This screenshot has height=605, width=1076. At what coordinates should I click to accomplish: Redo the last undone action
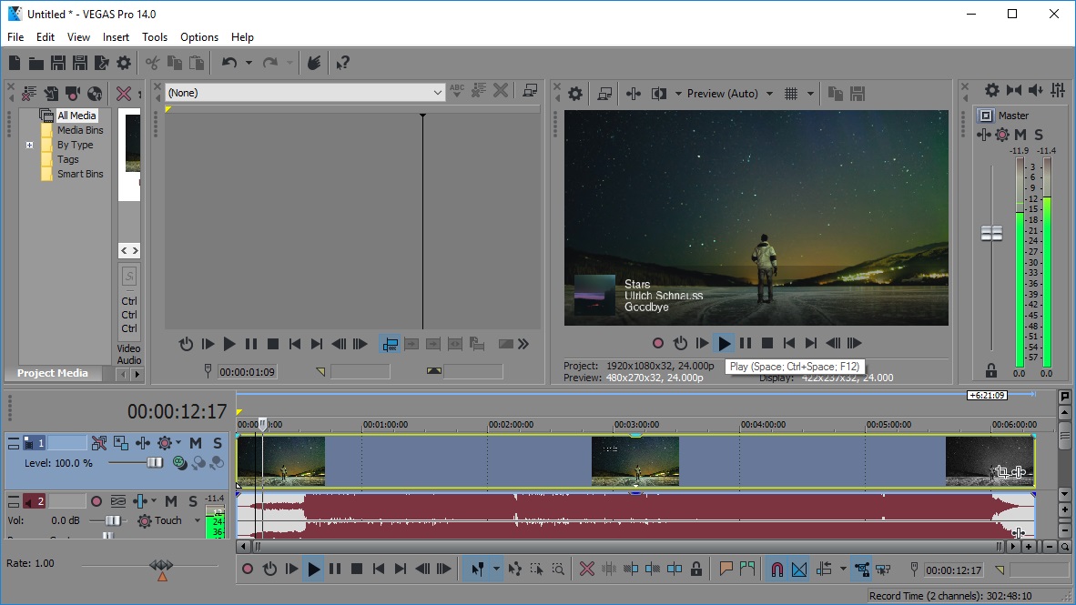click(270, 63)
